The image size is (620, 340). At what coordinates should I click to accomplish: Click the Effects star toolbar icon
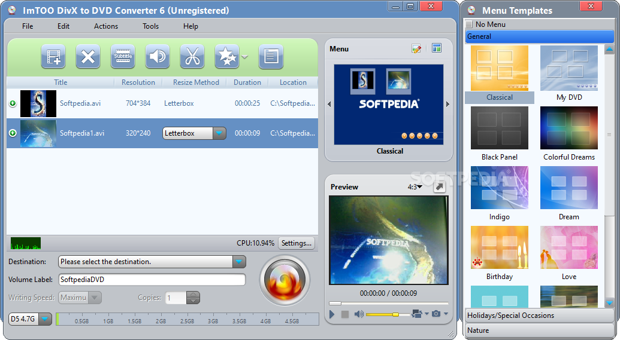tap(227, 56)
